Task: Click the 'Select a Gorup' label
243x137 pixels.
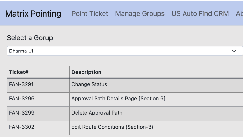Action: pos(30,38)
